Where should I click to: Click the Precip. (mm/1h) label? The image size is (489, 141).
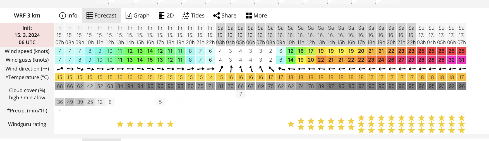27,110
